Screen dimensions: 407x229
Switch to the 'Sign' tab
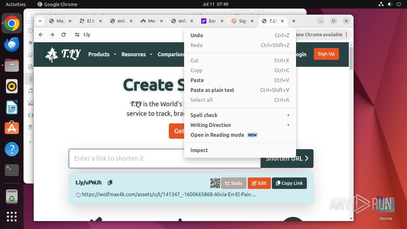pyautogui.click(x=242, y=21)
